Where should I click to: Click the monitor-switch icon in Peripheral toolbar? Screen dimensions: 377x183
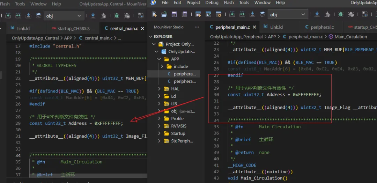click(x=365, y=14)
